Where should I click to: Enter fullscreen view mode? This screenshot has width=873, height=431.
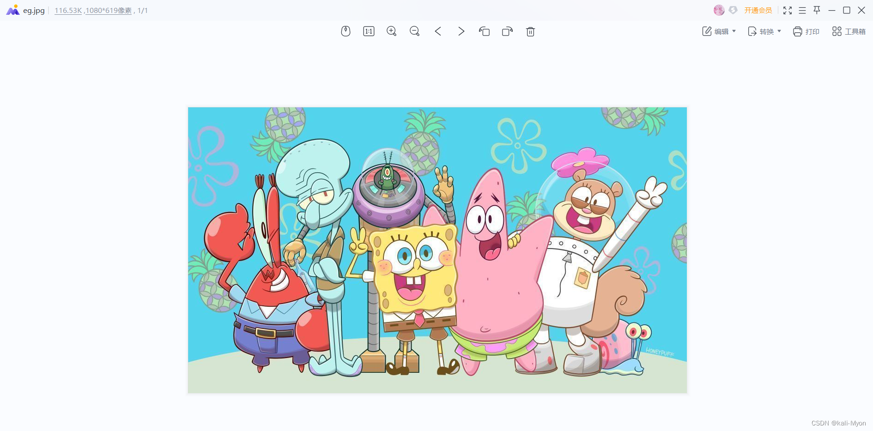pyautogui.click(x=788, y=10)
